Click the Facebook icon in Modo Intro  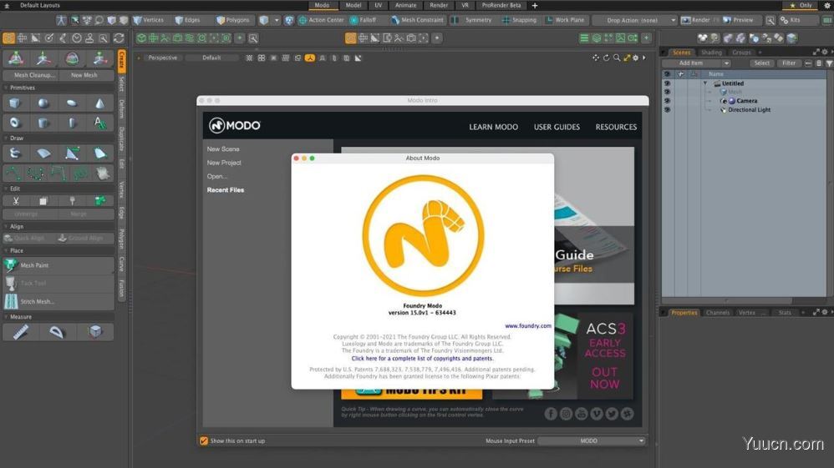pyautogui.click(x=551, y=414)
